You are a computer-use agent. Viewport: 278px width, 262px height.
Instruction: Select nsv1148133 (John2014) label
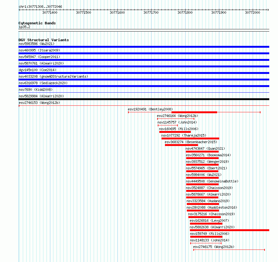click(x=210, y=240)
